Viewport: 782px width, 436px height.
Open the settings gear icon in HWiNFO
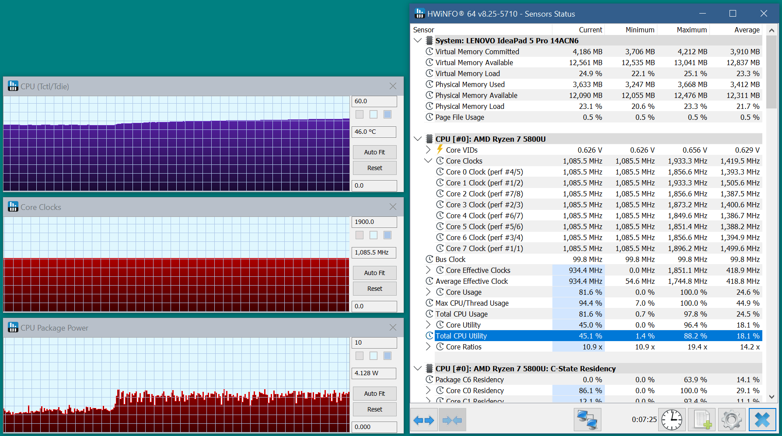pos(732,420)
